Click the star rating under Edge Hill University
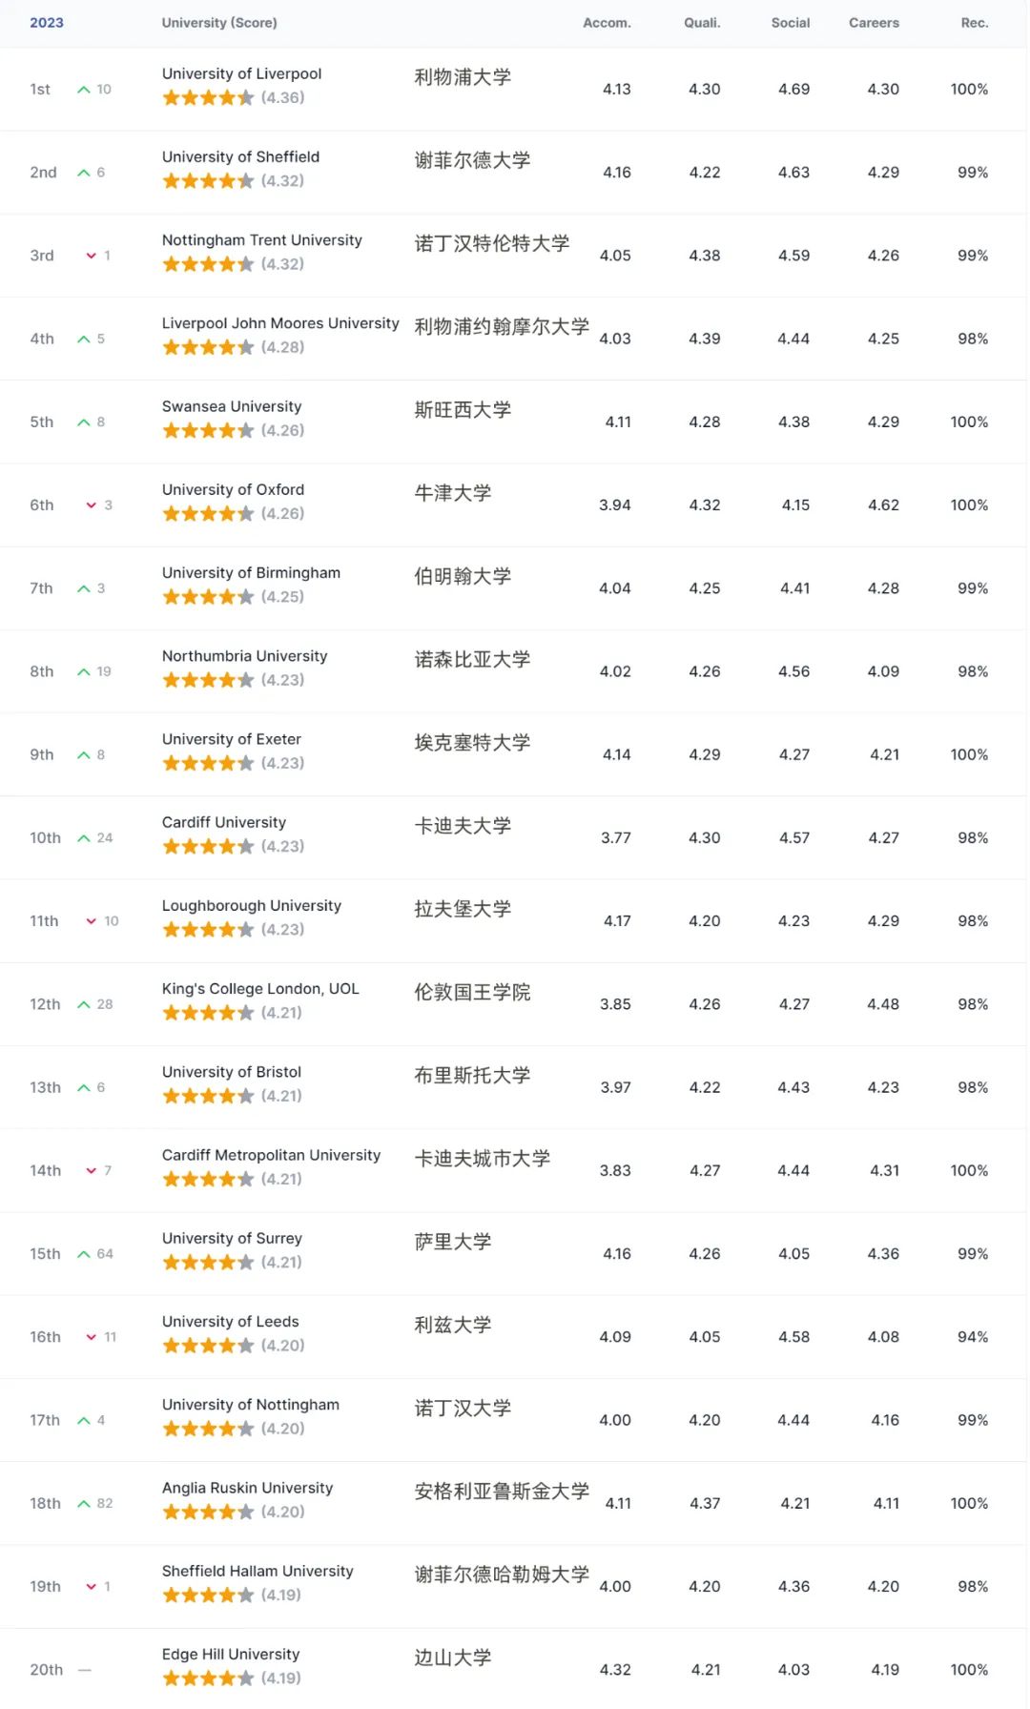 point(208,1678)
